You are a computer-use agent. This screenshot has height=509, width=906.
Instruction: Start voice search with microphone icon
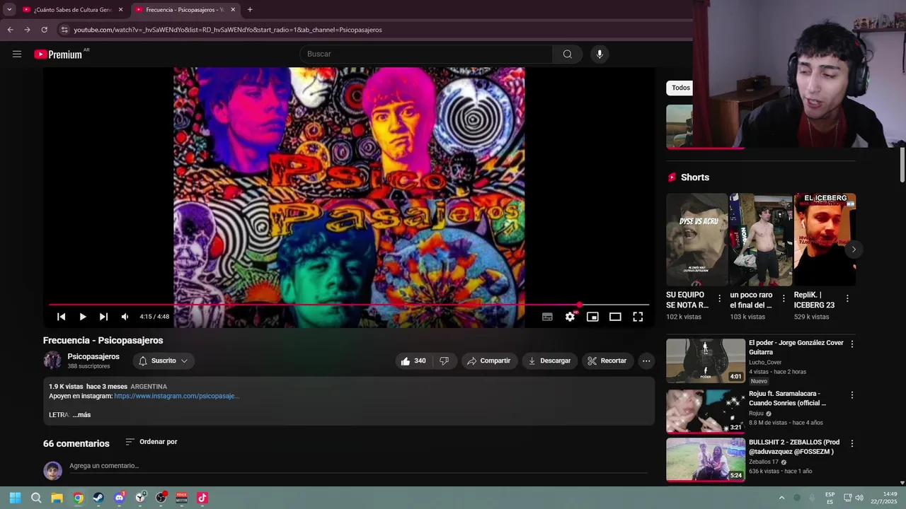coord(600,54)
